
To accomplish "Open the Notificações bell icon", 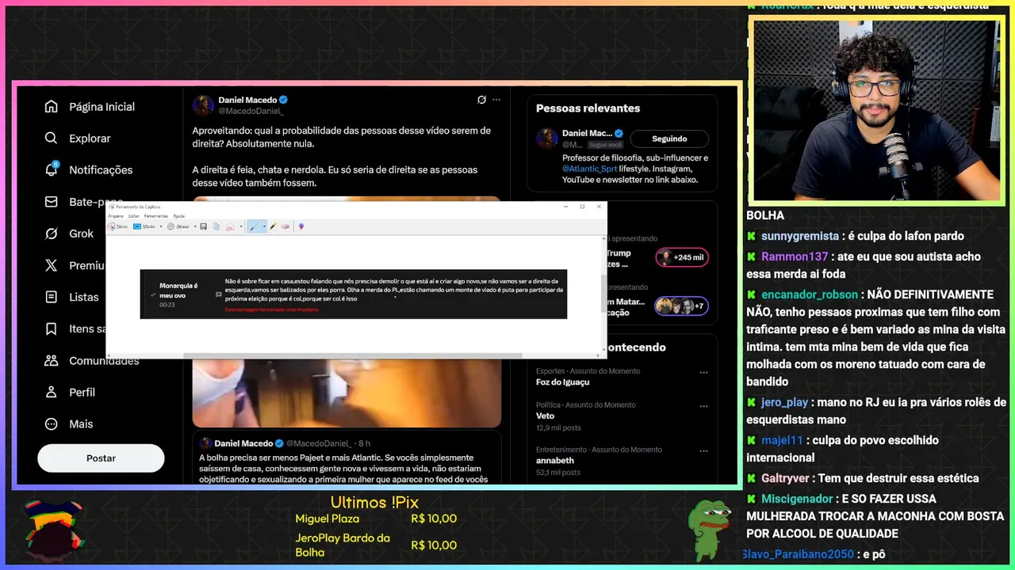I will (x=51, y=169).
